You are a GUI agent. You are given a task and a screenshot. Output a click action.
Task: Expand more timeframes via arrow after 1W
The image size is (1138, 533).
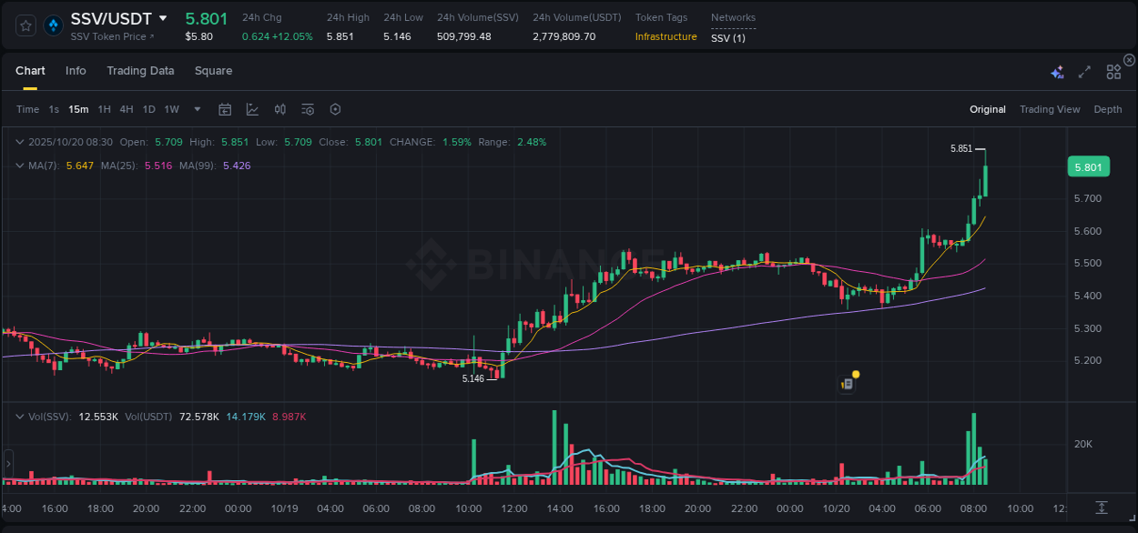point(196,109)
